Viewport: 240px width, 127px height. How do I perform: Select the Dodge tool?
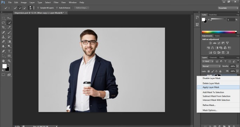pos(9,46)
